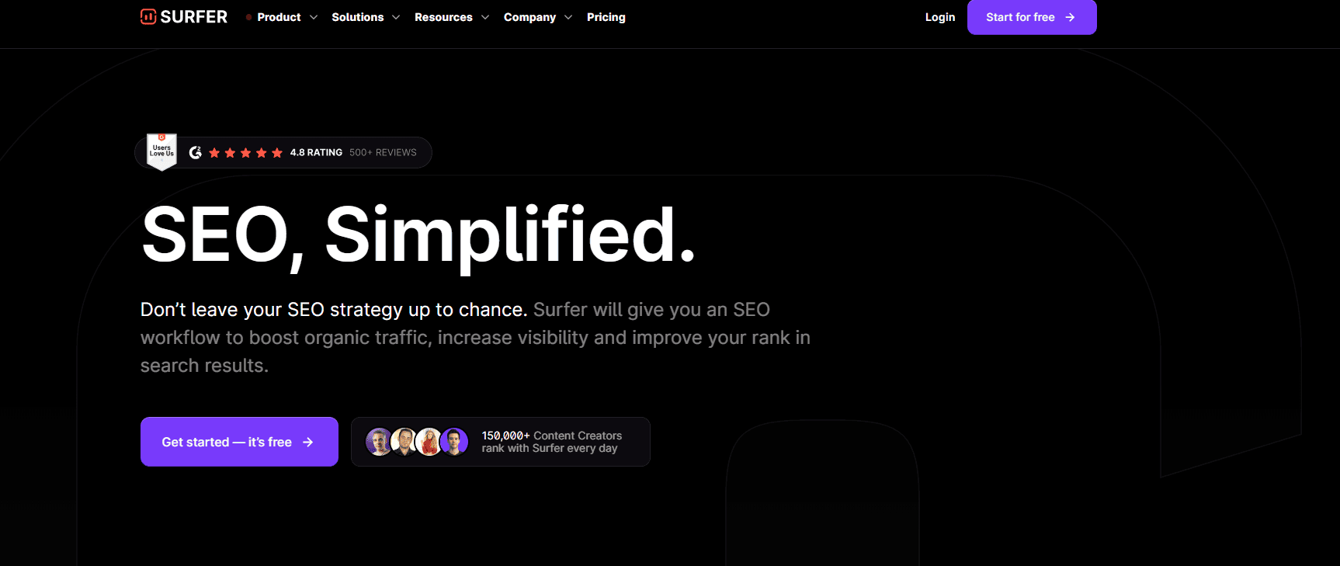The height and width of the screenshot is (566, 1340).
Task: Click the G2 logo icon
Action: click(196, 152)
